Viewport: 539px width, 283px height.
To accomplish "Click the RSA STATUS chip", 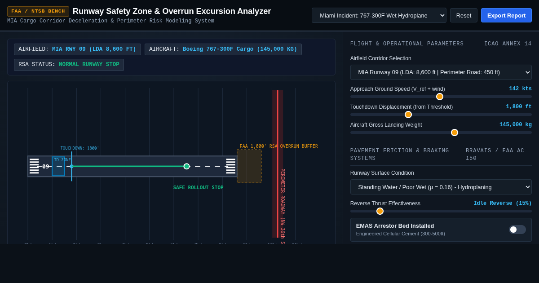I will [69, 65].
